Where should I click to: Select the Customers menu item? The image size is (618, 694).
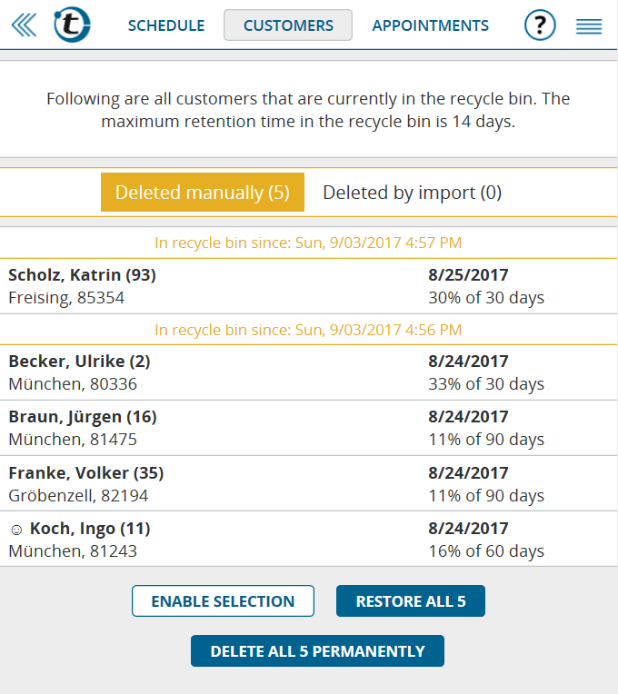point(288,25)
